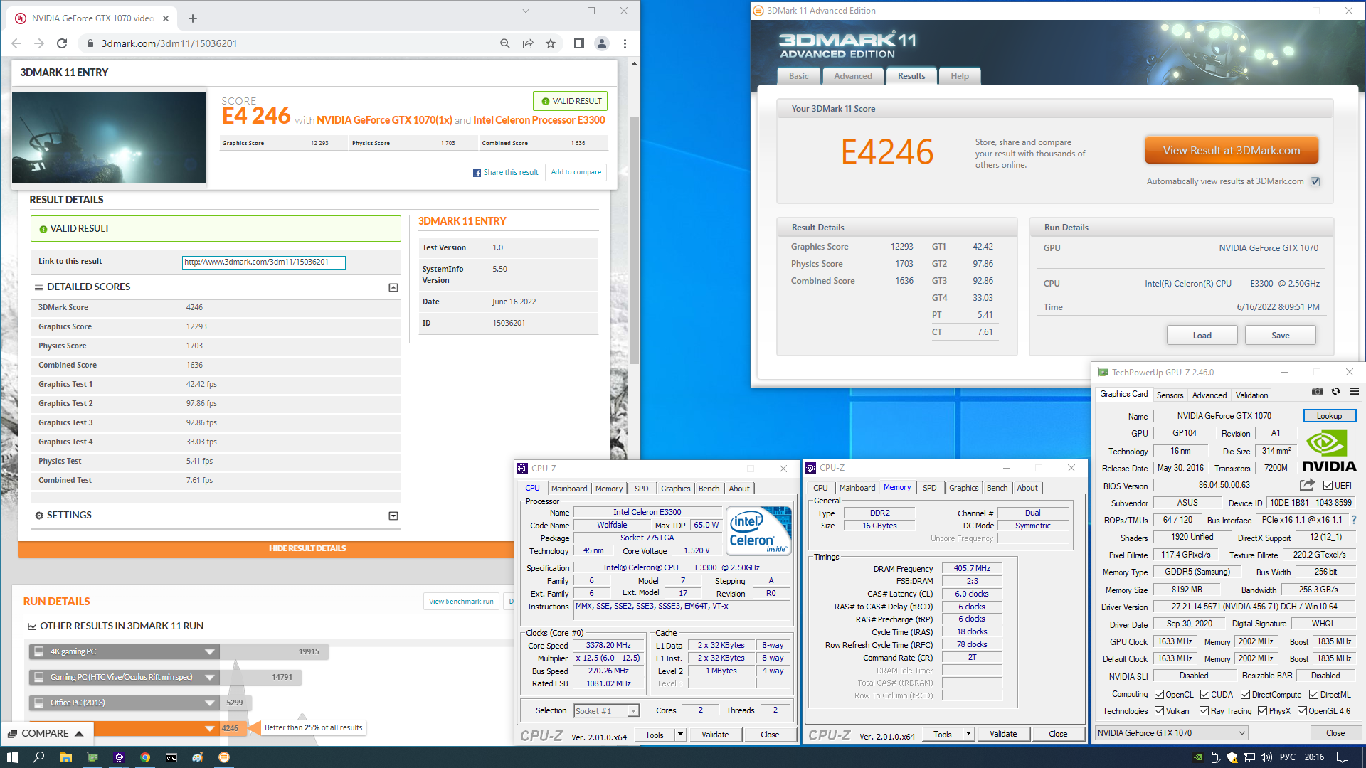The width and height of the screenshot is (1366, 768).
Task: Toggle the OpenCL checkbox
Action: tap(1159, 695)
